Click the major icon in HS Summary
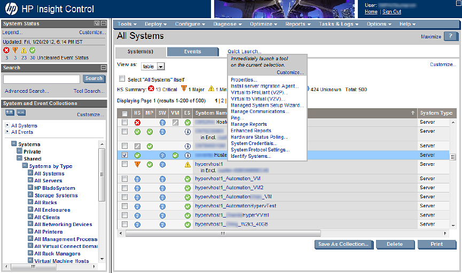 [x=184, y=89]
